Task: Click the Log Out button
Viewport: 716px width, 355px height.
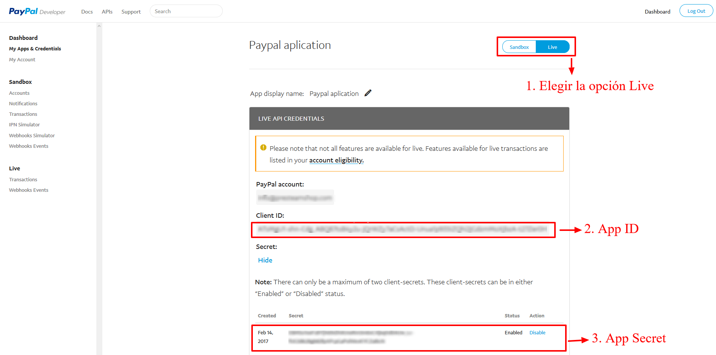Action: (x=696, y=11)
